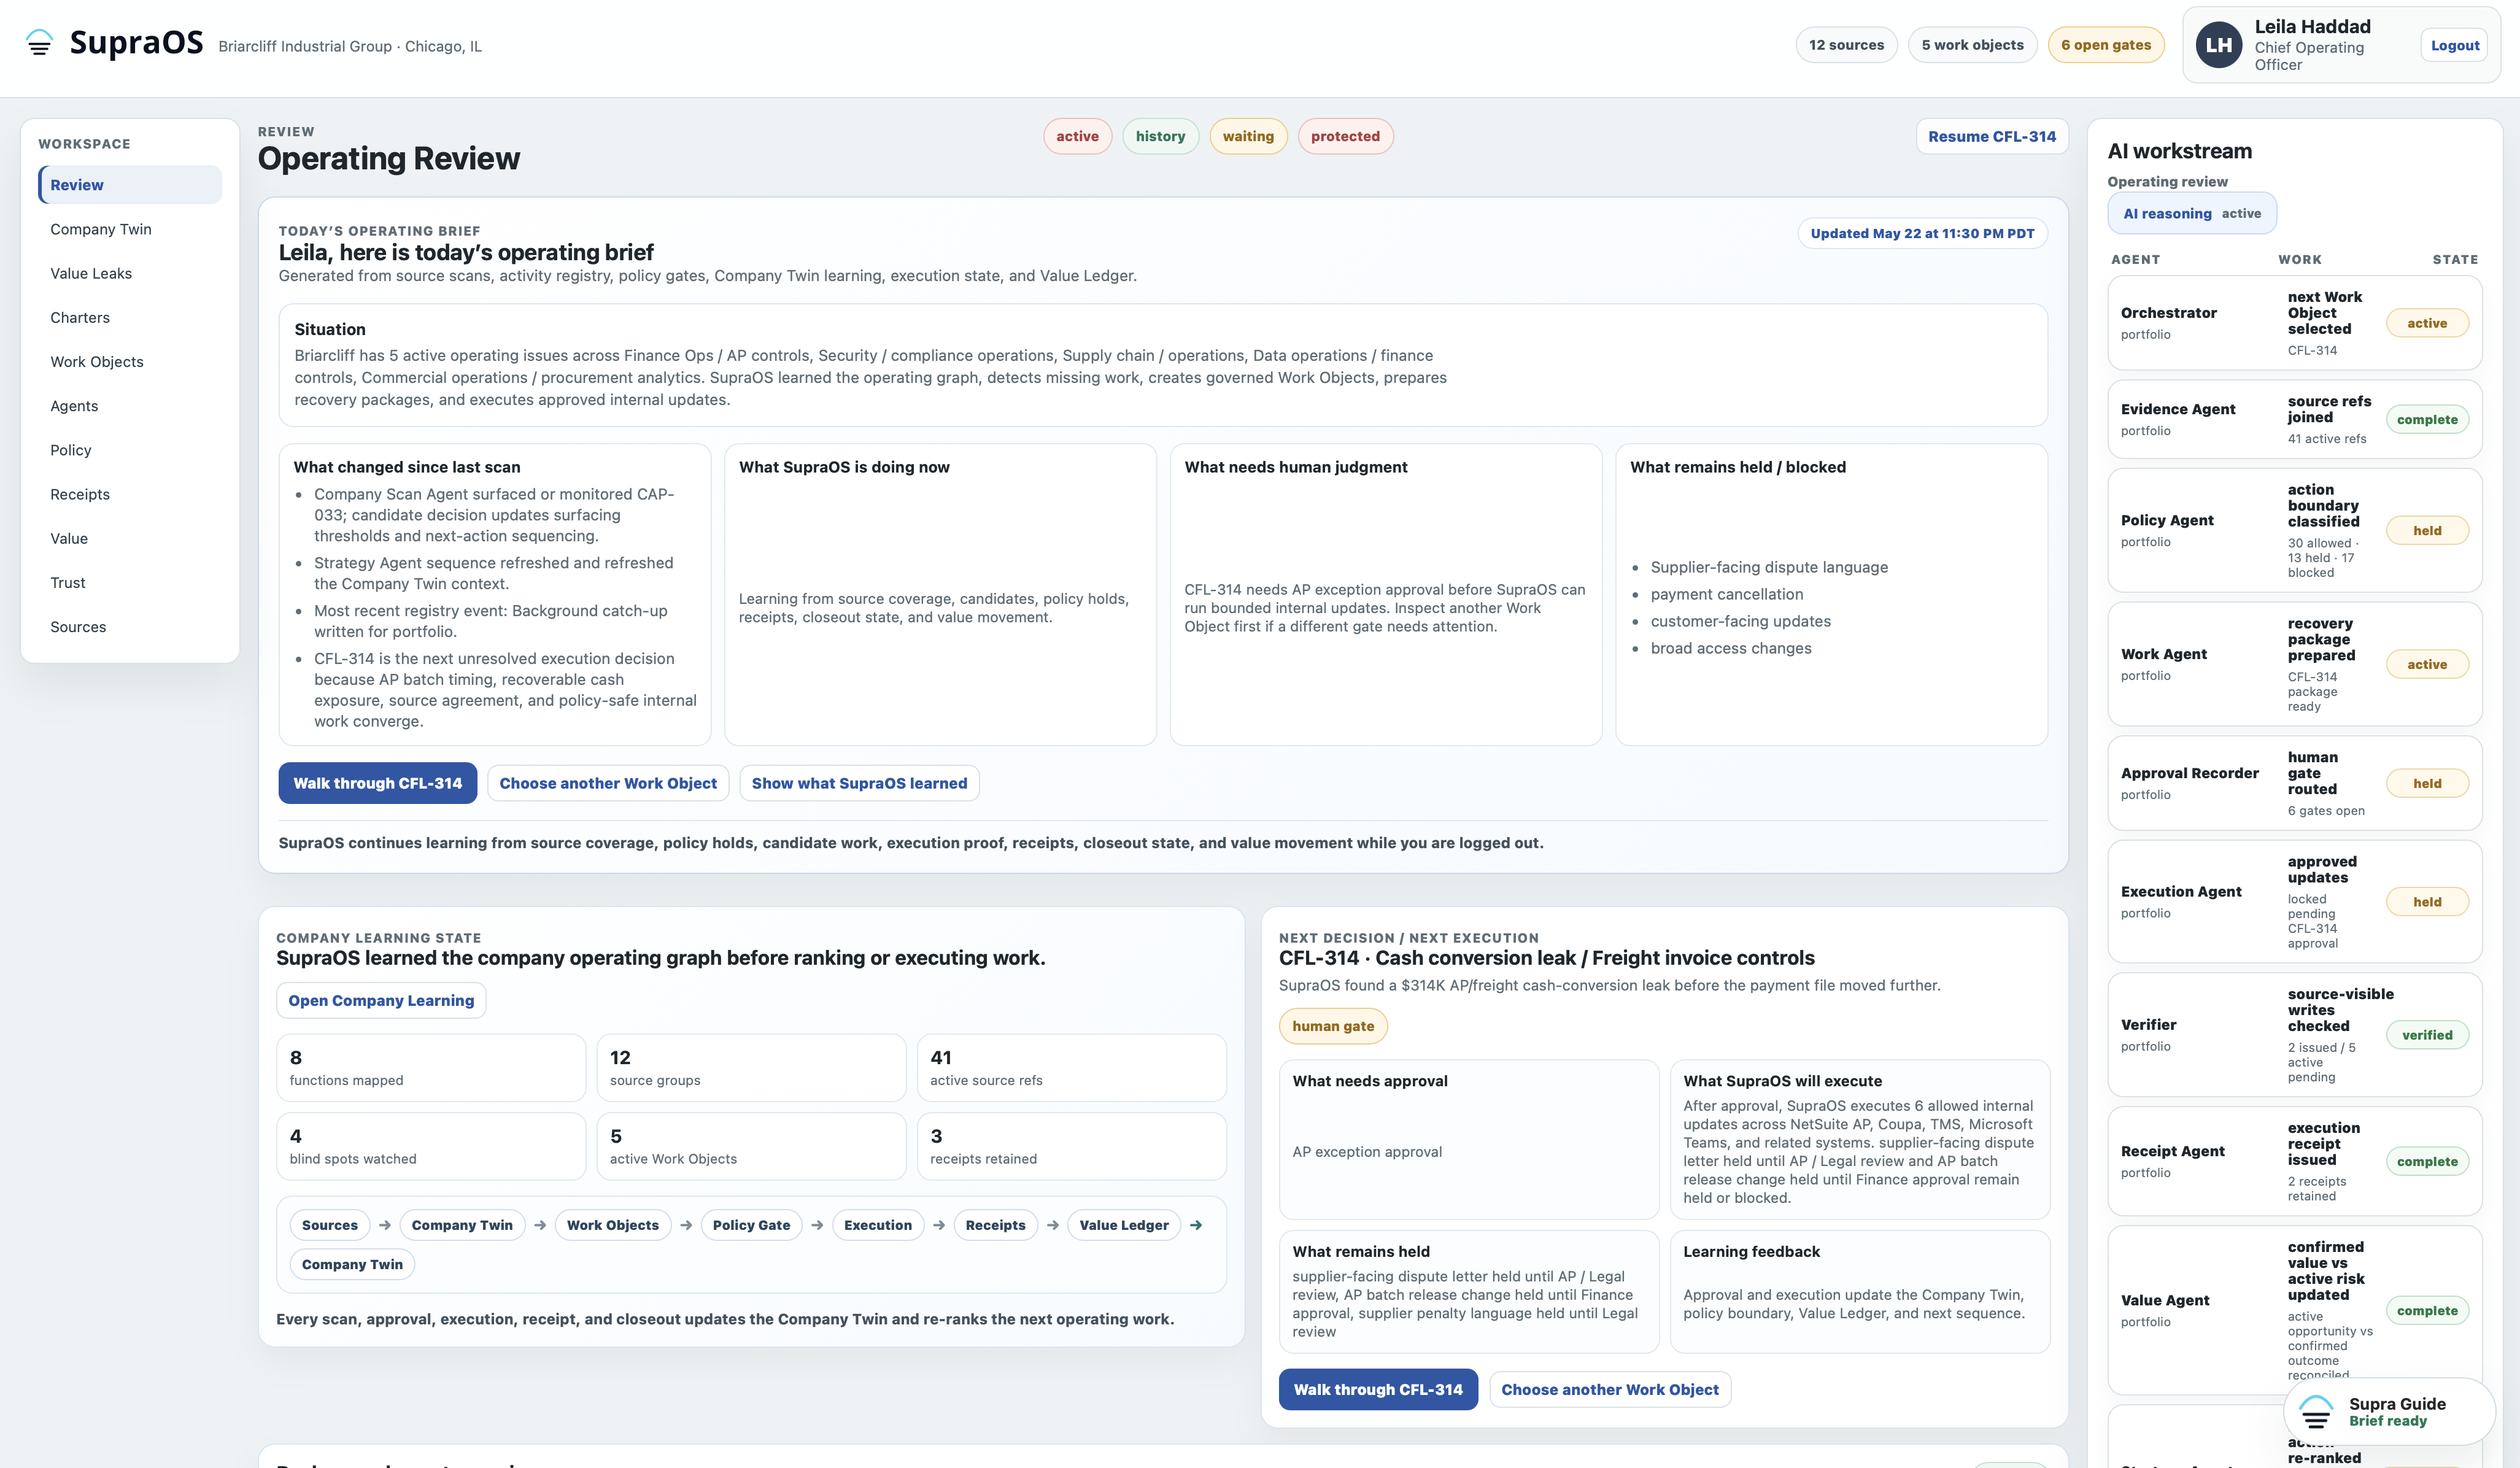This screenshot has height=1468, width=2520.
Task: Select the Approval Recorder row
Action: tap(2294, 783)
